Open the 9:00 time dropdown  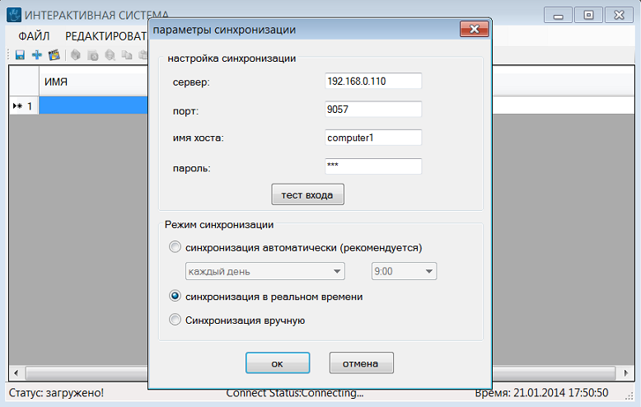pos(403,272)
